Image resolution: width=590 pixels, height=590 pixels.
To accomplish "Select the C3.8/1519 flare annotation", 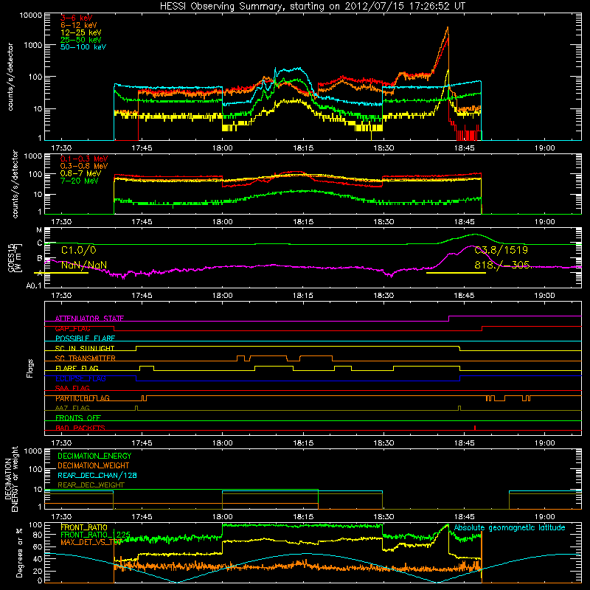I will (502, 250).
